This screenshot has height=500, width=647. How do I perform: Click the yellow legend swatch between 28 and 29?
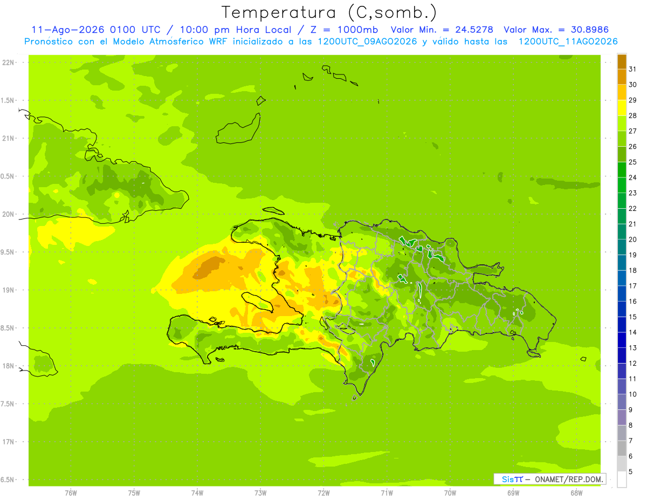(x=622, y=108)
